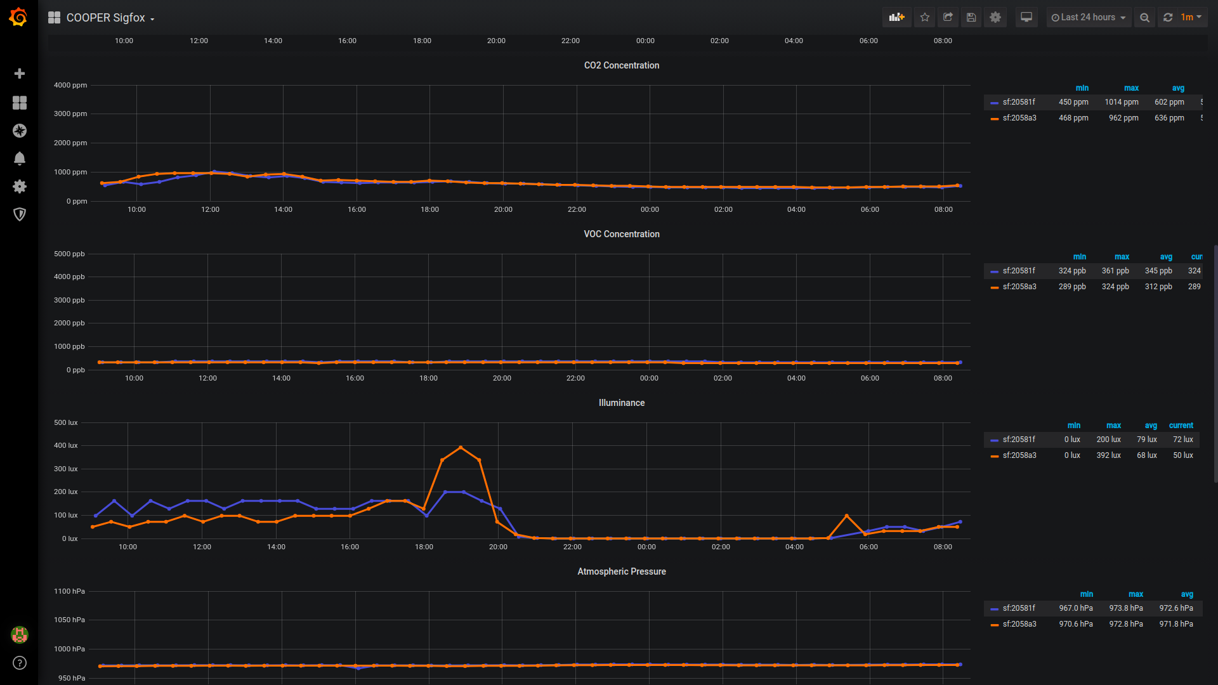Toggle sf:20581f series in VOC legend

point(1019,271)
